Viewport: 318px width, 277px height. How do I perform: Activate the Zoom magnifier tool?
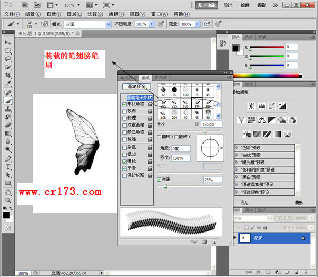pyautogui.click(x=8, y=200)
